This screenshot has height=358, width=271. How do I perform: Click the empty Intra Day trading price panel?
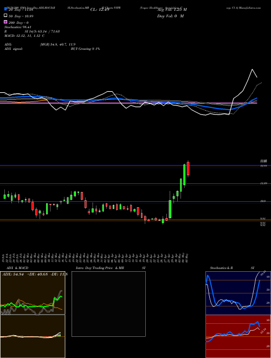point(108,304)
